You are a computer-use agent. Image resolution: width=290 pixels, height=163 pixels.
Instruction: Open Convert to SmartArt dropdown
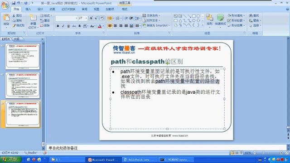point(156,25)
